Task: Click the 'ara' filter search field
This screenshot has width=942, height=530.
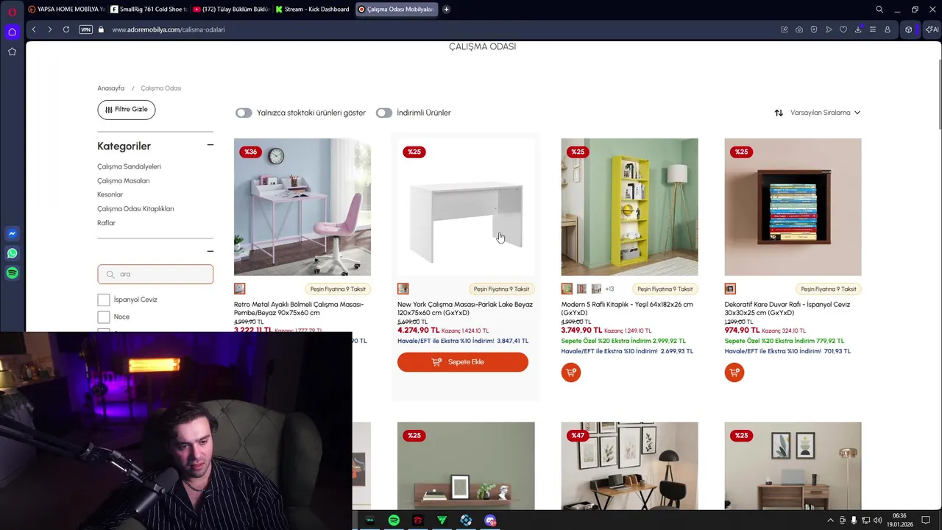Action: pos(155,274)
